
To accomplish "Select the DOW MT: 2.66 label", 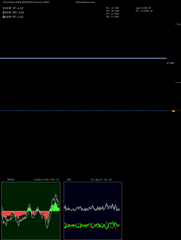I will [14, 13].
